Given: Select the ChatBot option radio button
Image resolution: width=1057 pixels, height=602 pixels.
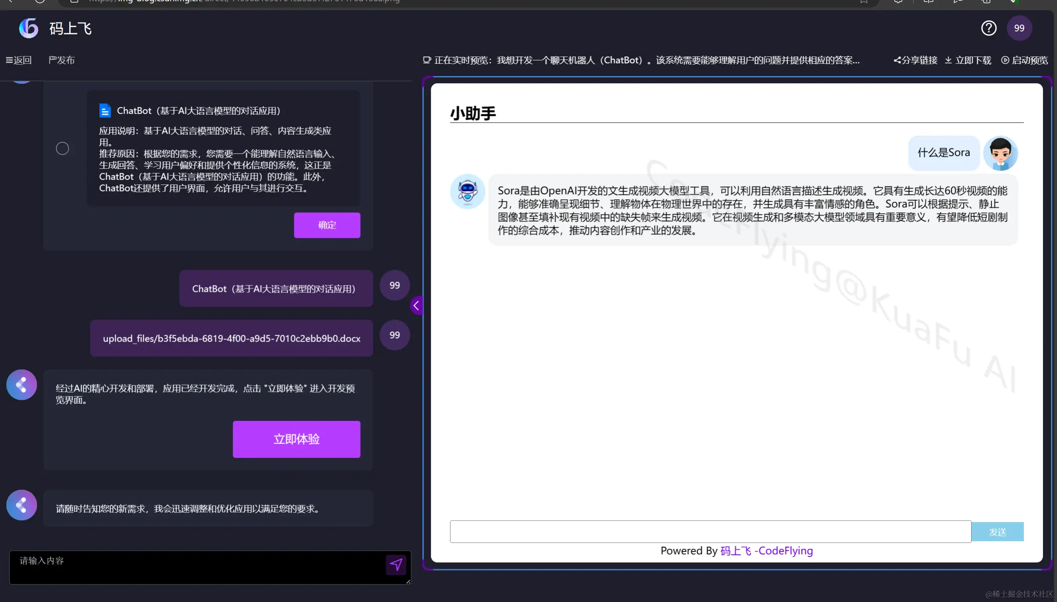Looking at the screenshot, I should click(x=62, y=148).
